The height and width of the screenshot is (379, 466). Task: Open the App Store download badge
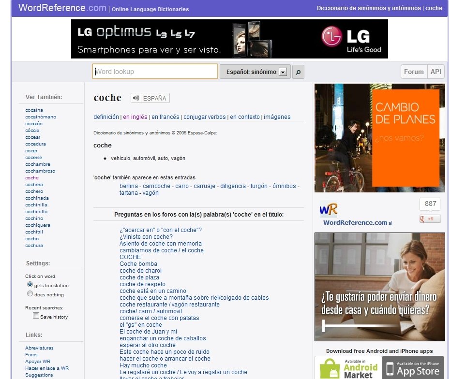click(x=413, y=368)
